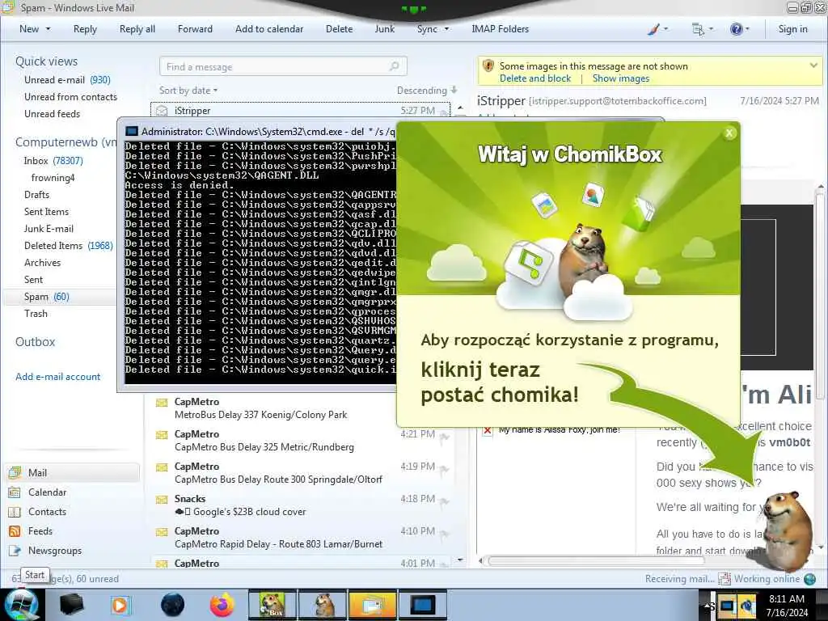The height and width of the screenshot is (621, 828).
Task: Click the search magnifier in Find a message
Action: 394,66
